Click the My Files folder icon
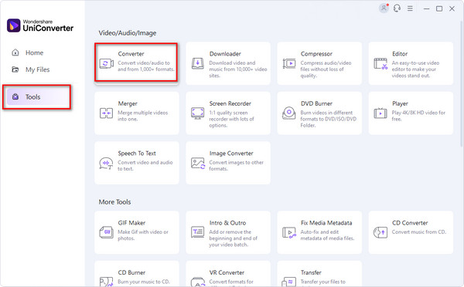The width and height of the screenshot is (464, 287). (x=15, y=69)
